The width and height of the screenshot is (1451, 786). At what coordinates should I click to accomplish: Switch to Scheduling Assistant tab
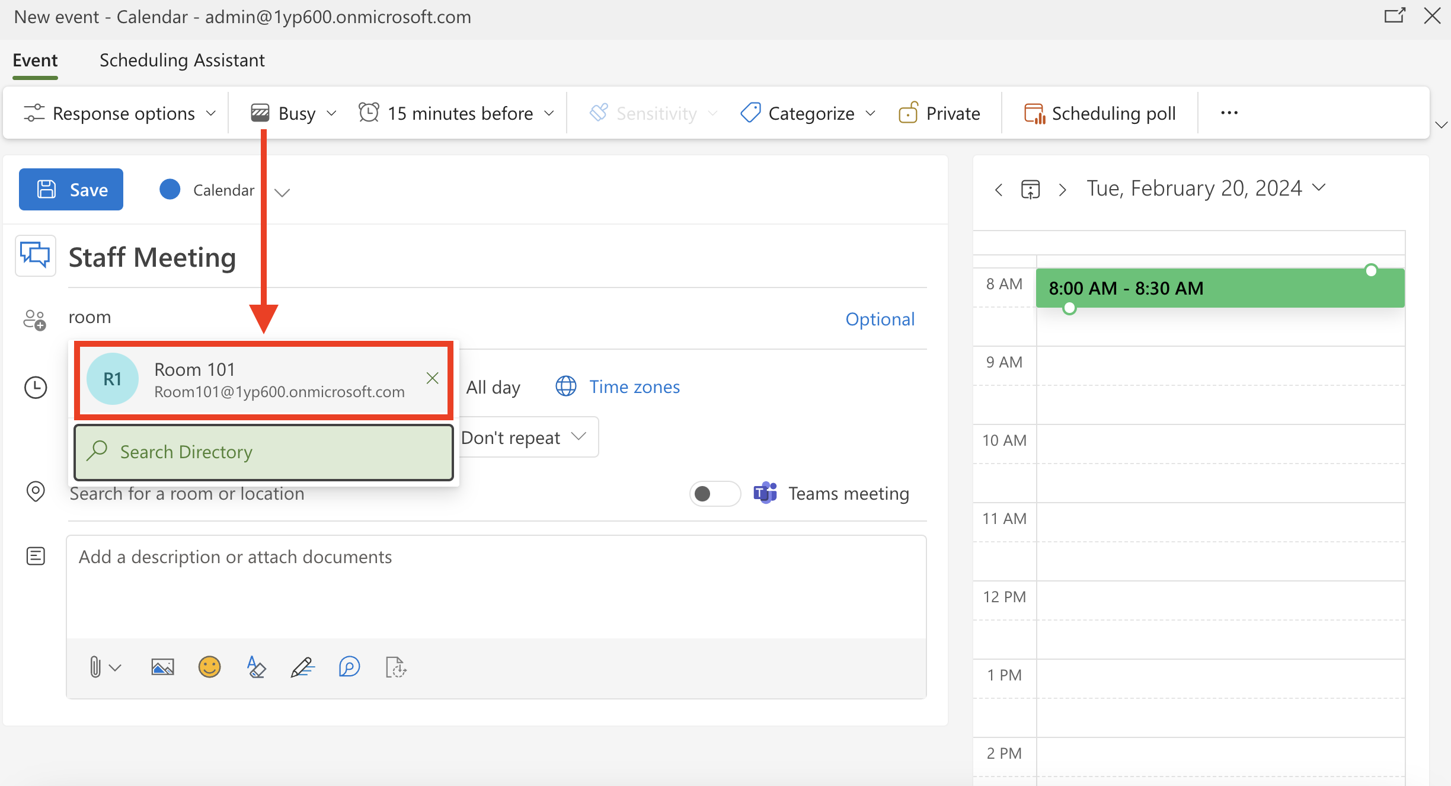click(182, 60)
